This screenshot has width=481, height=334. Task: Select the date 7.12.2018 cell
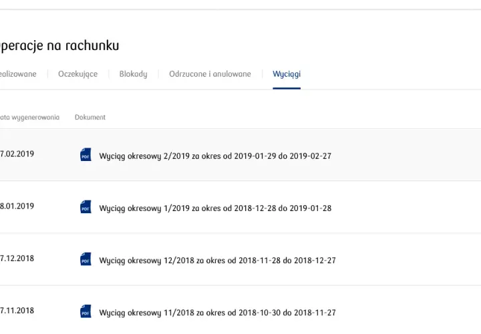pyautogui.click(x=17, y=259)
